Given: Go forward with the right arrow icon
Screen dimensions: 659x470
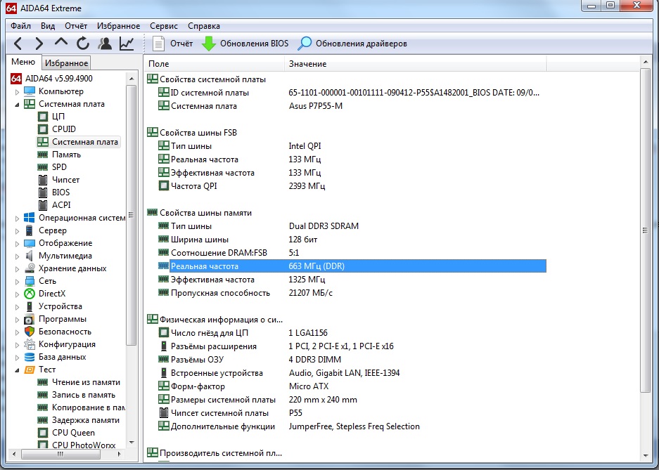Looking at the screenshot, I should click(x=39, y=44).
